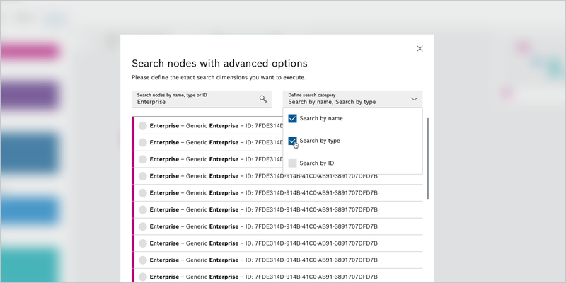Image resolution: width=566 pixels, height=283 pixels.
Task: Click the magnifier search icon
Action: tap(263, 99)
